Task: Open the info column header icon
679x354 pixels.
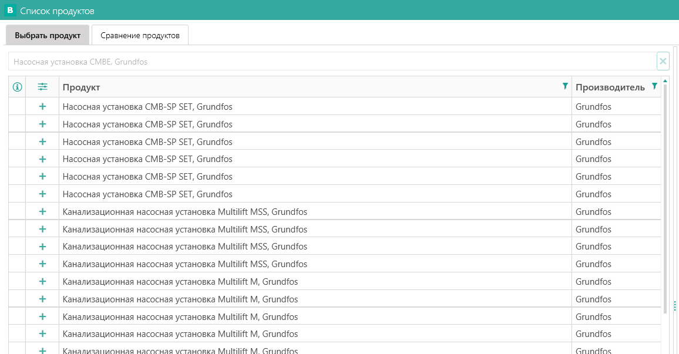Action: [x=17, y=87]
